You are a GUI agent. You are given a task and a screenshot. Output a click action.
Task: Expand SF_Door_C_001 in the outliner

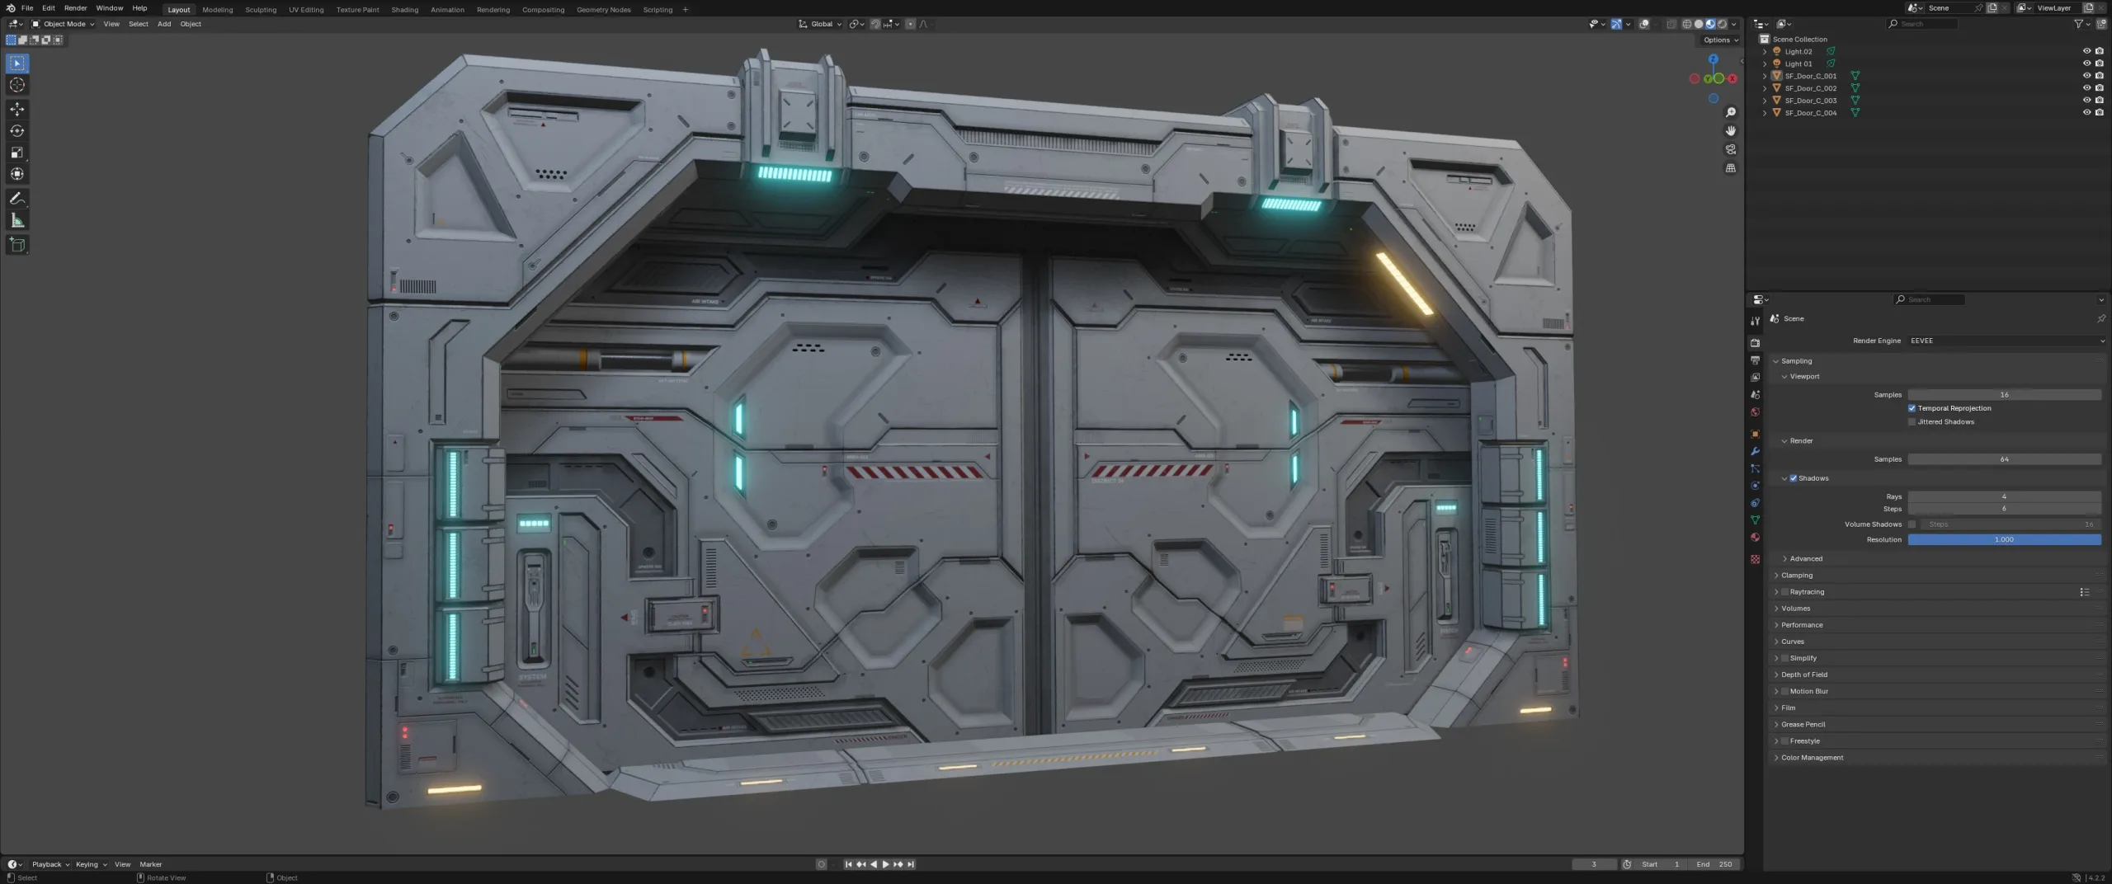(1765, 75)
